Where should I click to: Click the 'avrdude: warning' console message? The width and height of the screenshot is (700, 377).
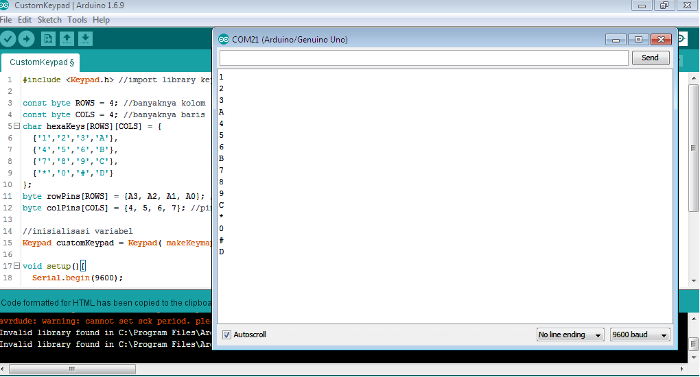click(x=106, y=321)
